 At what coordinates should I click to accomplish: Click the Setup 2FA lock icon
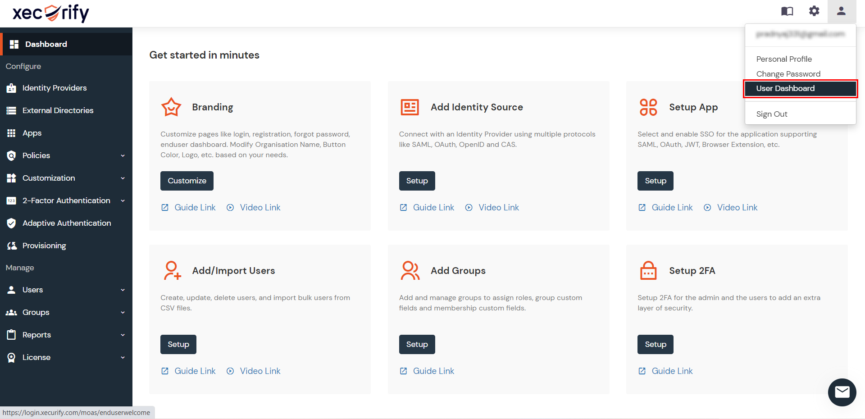[648, 271]
